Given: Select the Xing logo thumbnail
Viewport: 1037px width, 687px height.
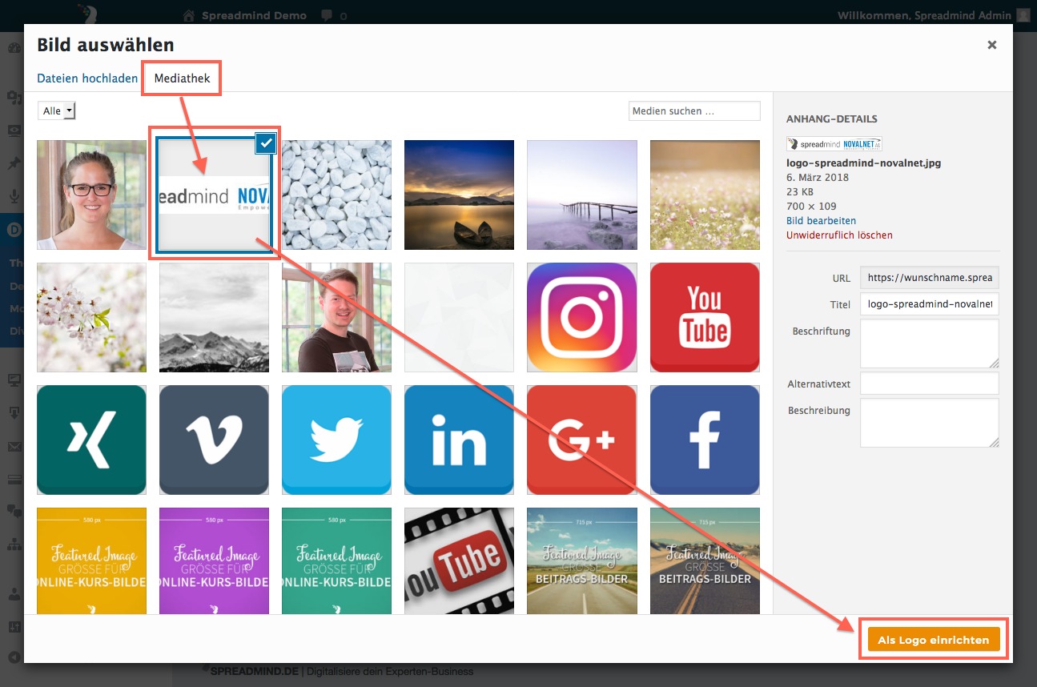Looking at the screenshot, I should pyautogui.click(x=92, y=440).
